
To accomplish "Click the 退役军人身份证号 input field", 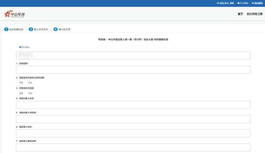I will tap(133, 147).
